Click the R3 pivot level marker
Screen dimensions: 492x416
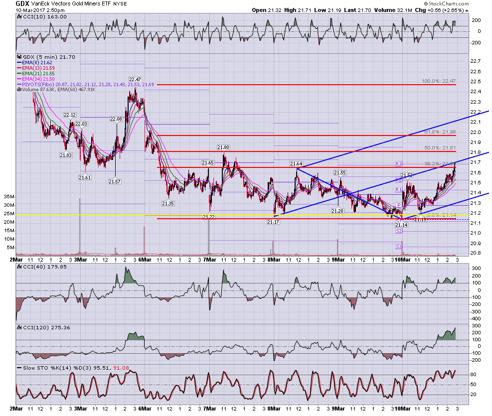pyautogui.click(x=398, y=163)
